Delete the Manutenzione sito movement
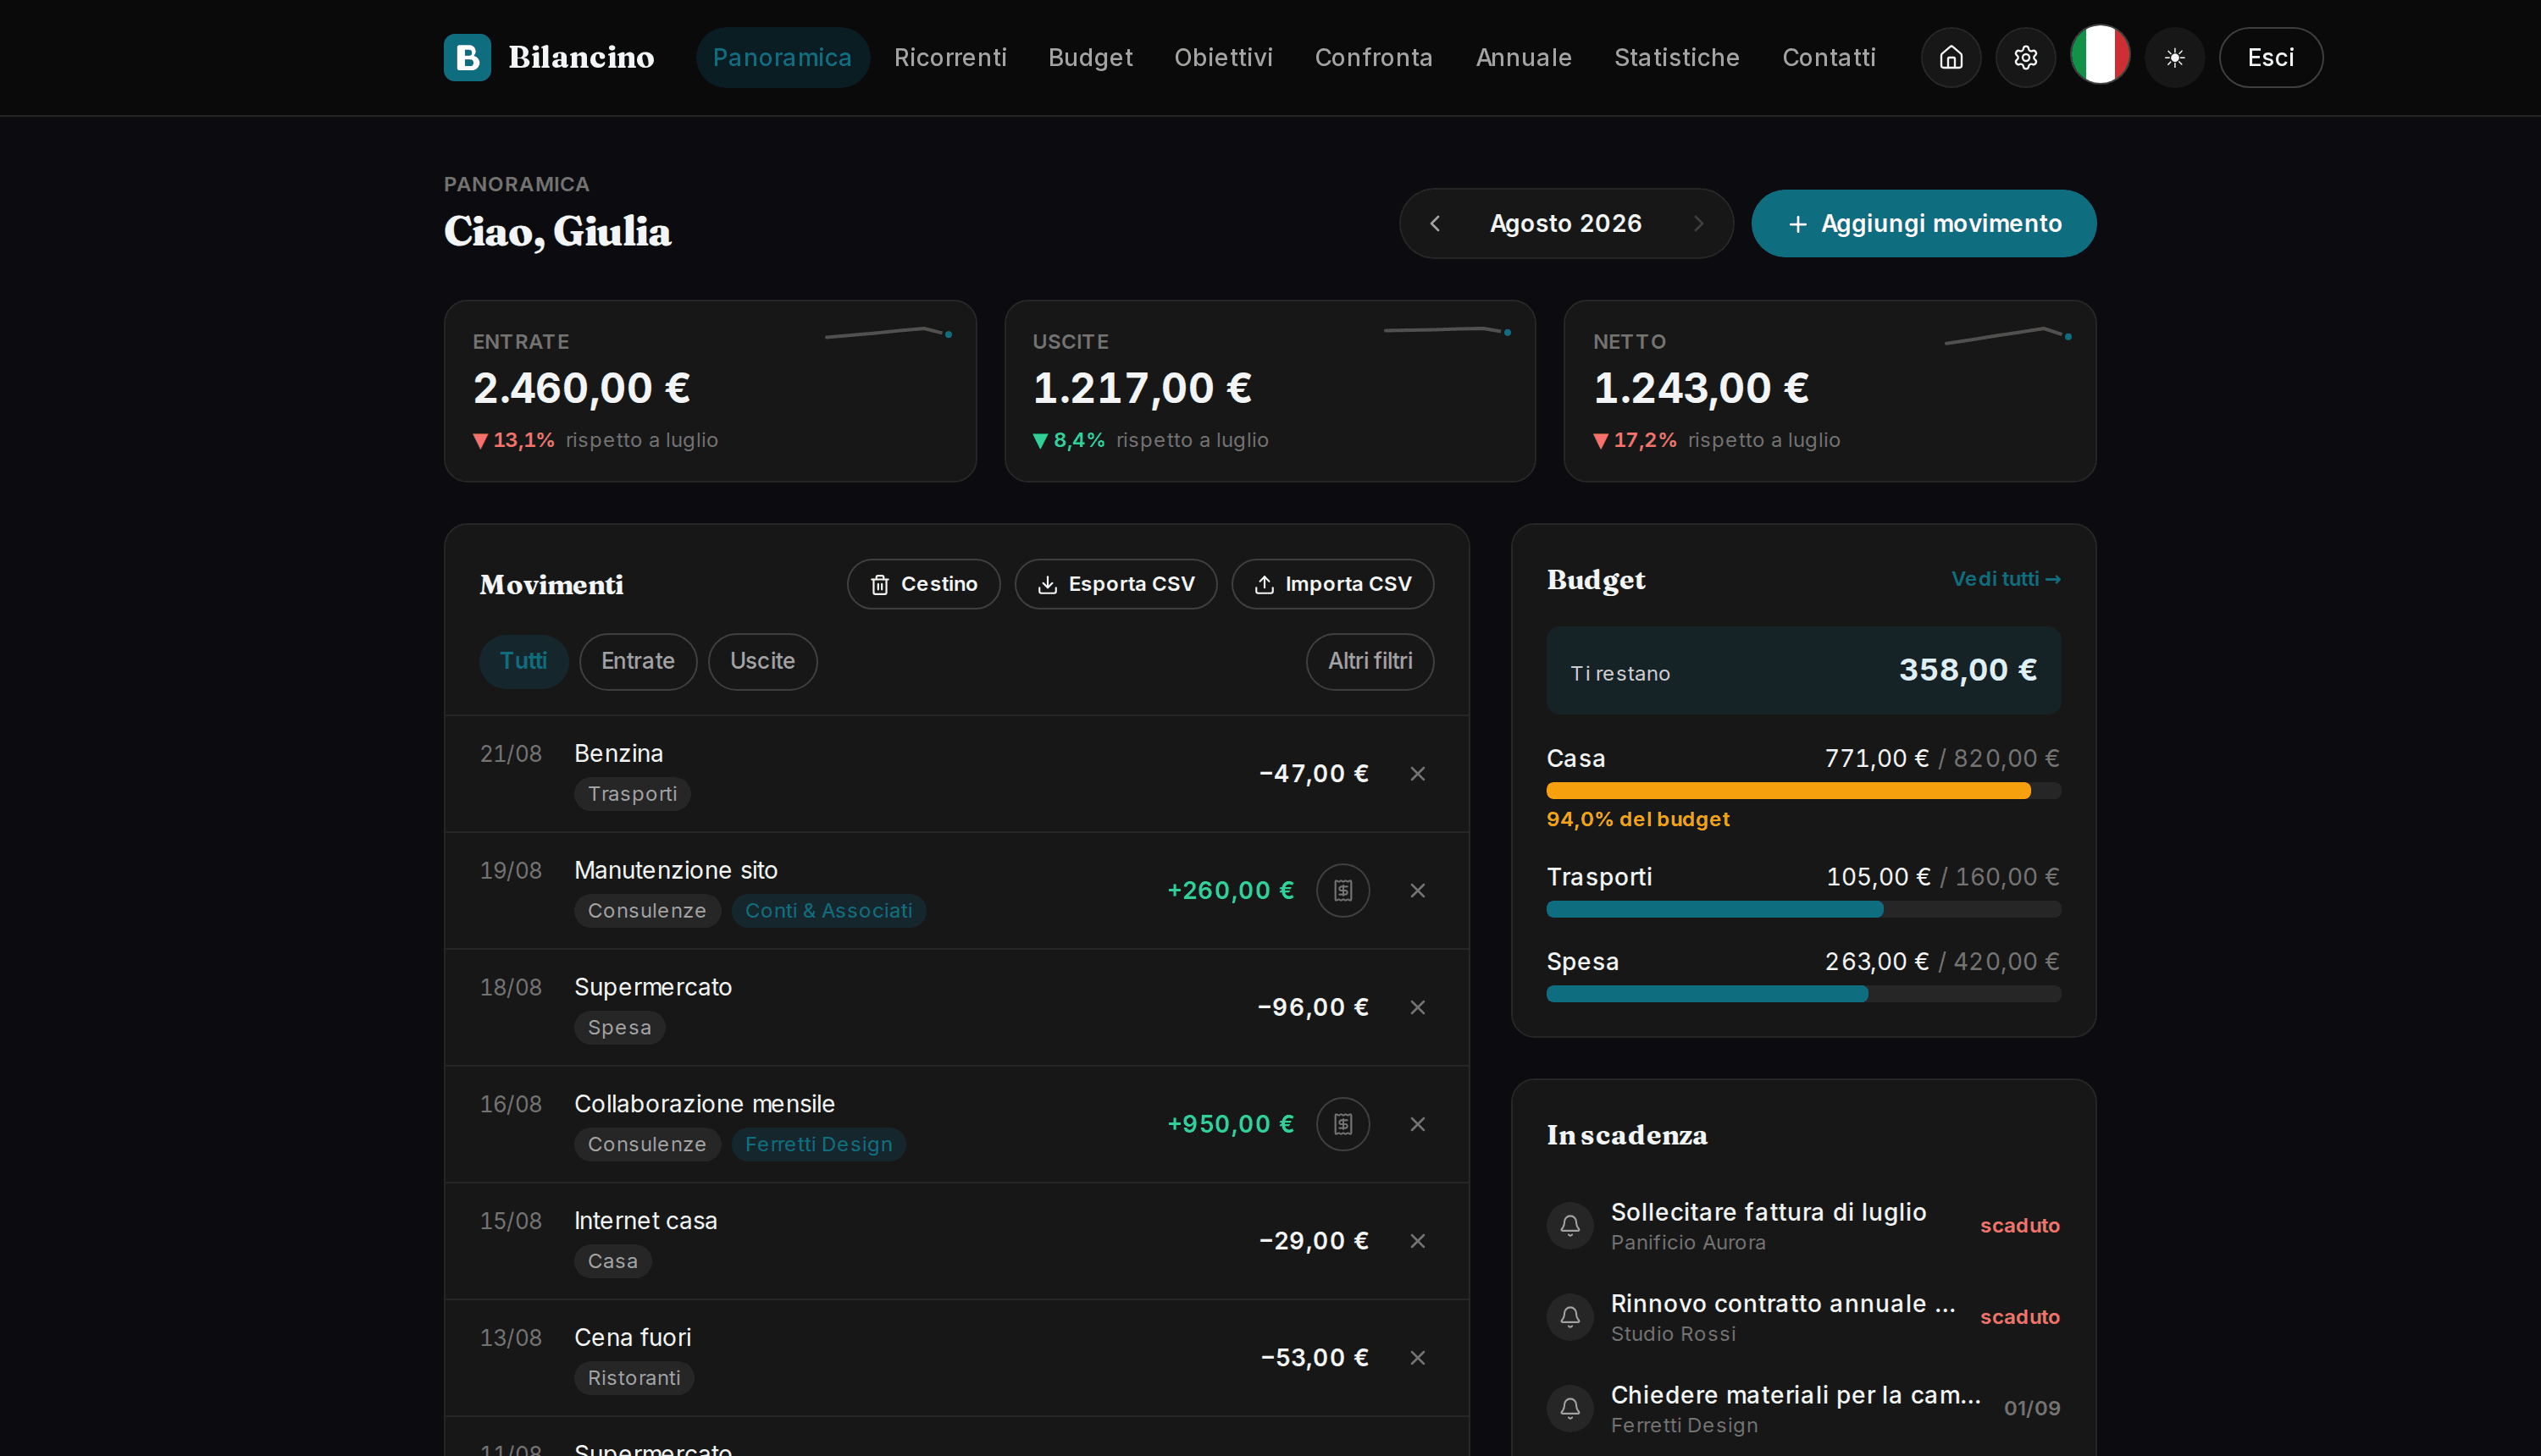The height and width of the screenshot is (1456, 2541). click(1418, 890)
